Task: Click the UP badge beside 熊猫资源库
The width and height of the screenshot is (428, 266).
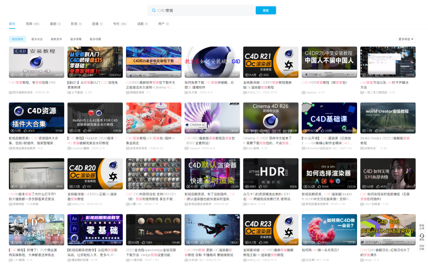Action: tap(128, 93)
